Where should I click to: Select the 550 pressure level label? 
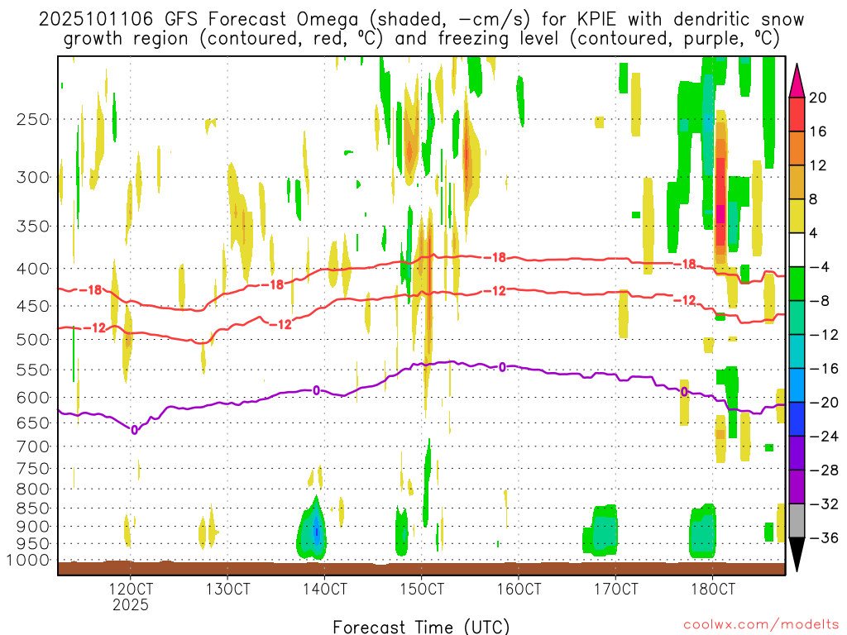click(33, 370)
